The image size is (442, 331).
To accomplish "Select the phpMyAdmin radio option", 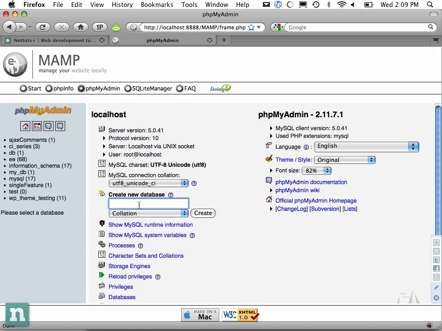I will [81, 89].
